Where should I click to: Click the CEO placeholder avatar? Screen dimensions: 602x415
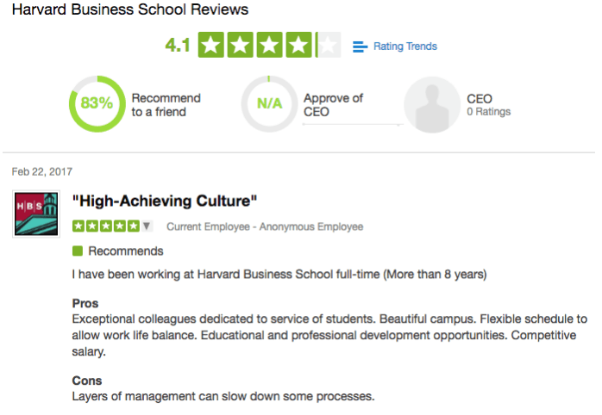[432, 105]
